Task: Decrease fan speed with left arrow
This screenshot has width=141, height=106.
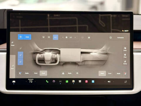Action: coord(63,37)
